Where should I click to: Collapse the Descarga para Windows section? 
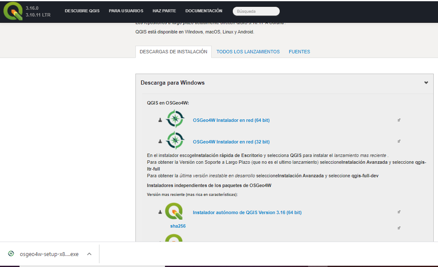[426, 83]
